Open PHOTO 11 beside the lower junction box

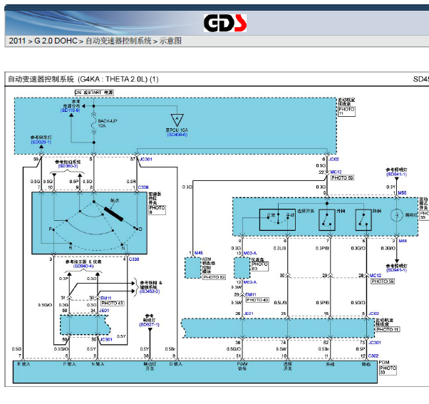tap(388, 330)
